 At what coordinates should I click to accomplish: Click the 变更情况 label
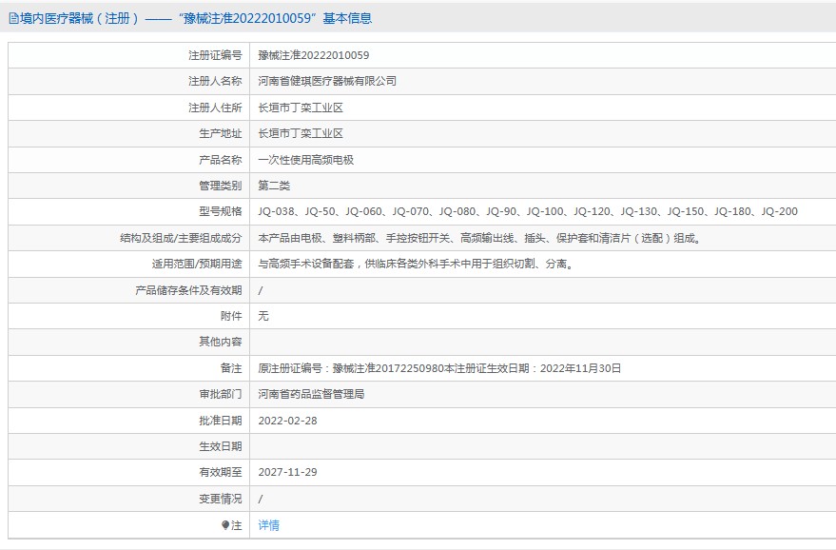[x=221, y=499]
